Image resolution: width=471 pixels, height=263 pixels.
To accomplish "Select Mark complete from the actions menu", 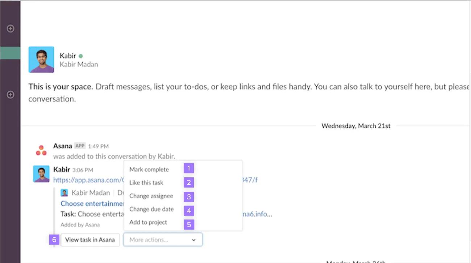I will tap(149, 169).
